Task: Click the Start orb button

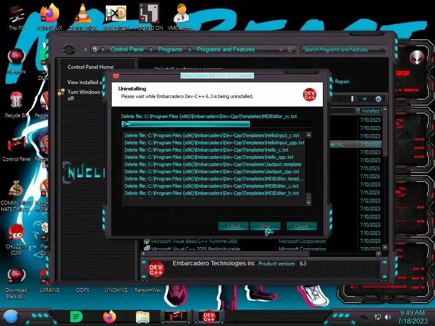Action: click(11, 317)
